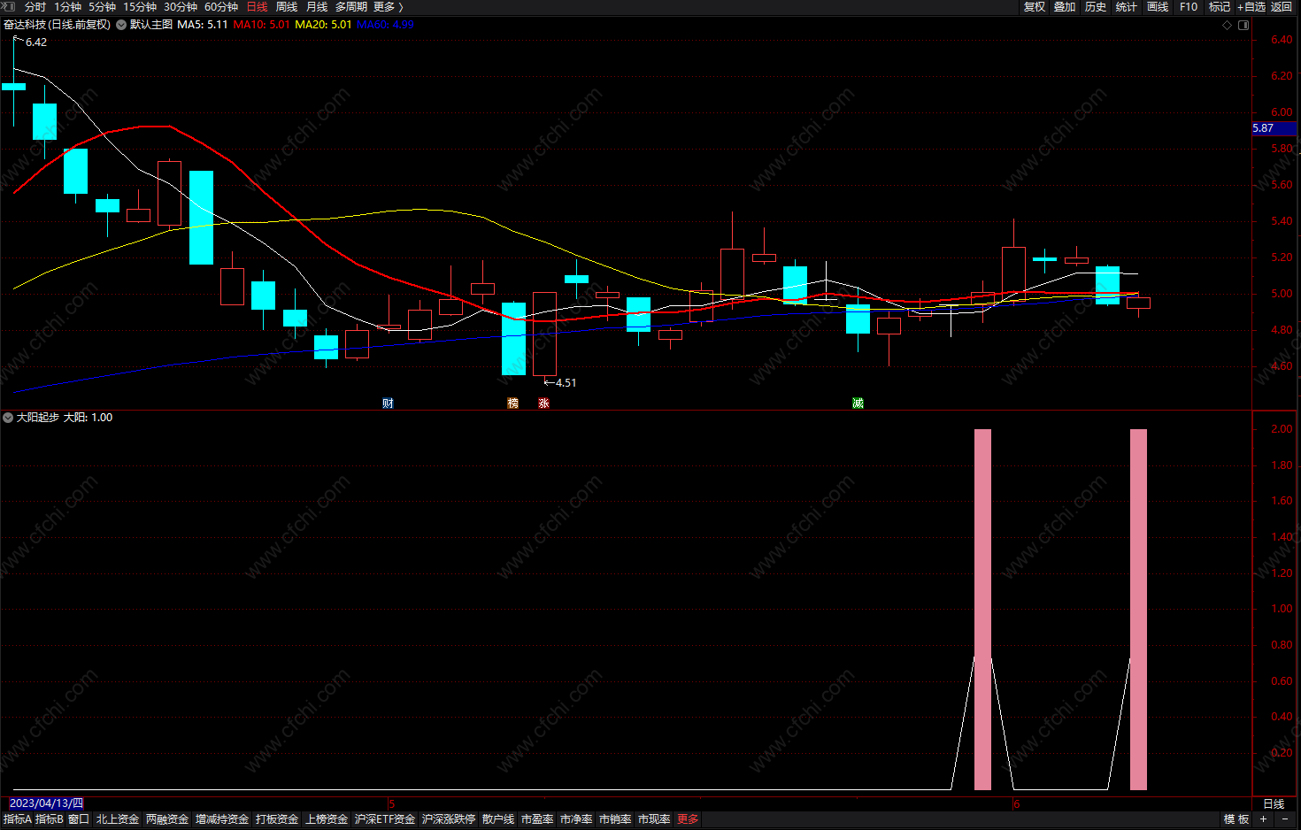Screen dimensions: 1301x830
Task: Click the 榜 marker below the candles
Action: point(512,403)
